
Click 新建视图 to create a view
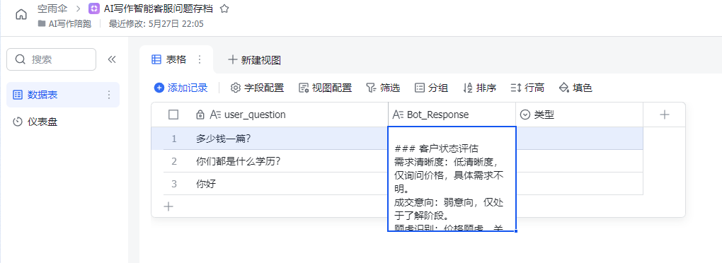[255, 60]
